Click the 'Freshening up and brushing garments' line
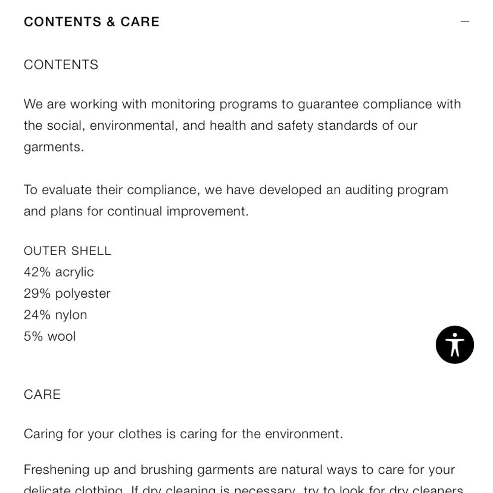Image resolution: width=493 pixels, height=493 pixels. [239, 470]
